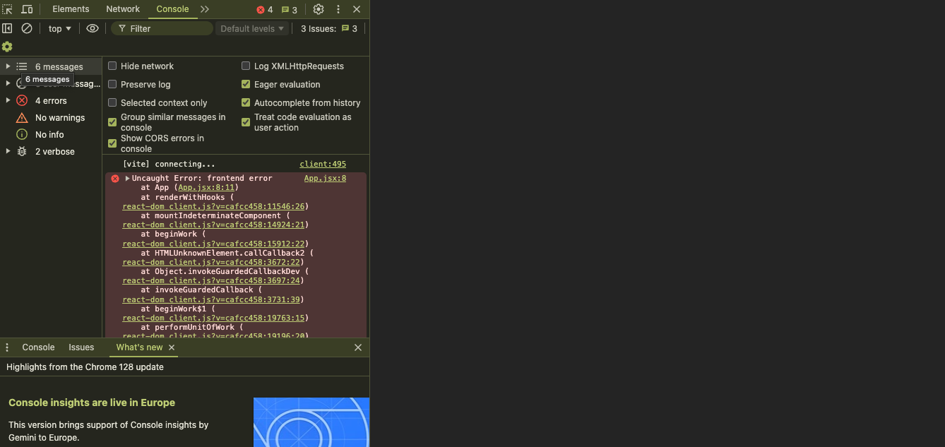Close the bottom drawer panel

[x=358, y=347]
